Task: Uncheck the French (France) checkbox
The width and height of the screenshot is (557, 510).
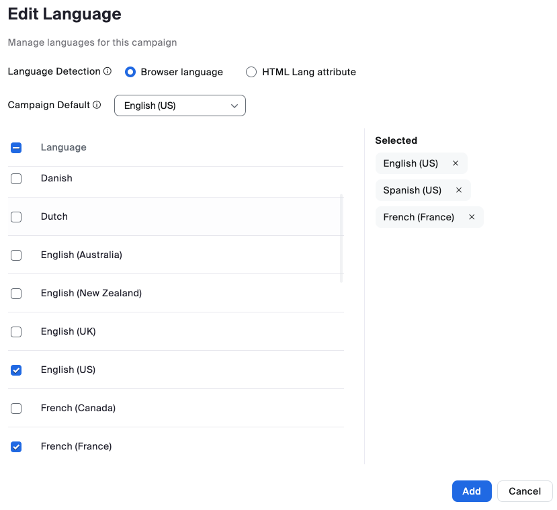Action: [x=17, y=447]
